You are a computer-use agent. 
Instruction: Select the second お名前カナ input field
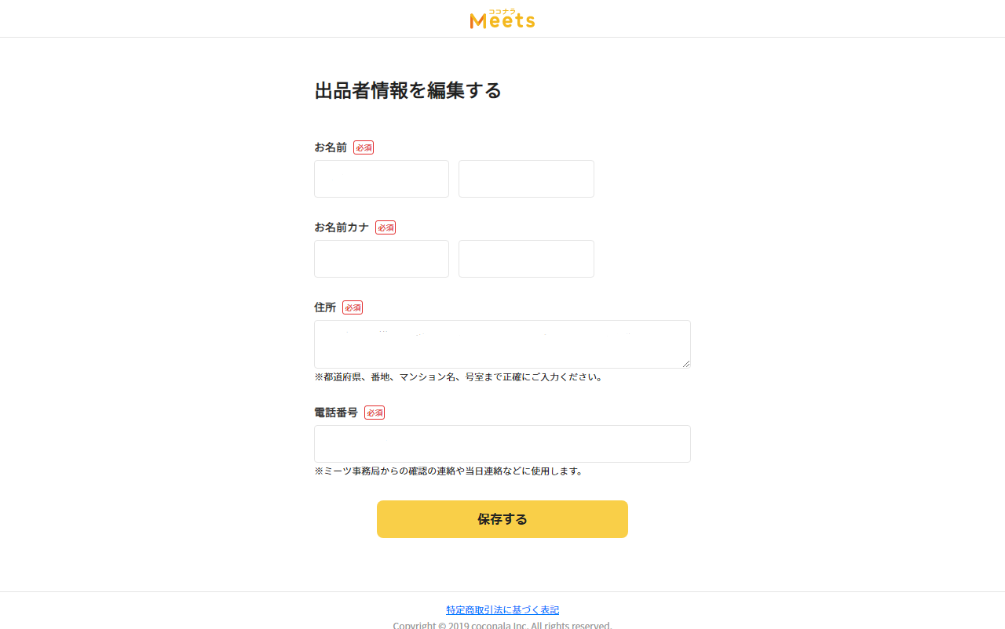(526, 259)
